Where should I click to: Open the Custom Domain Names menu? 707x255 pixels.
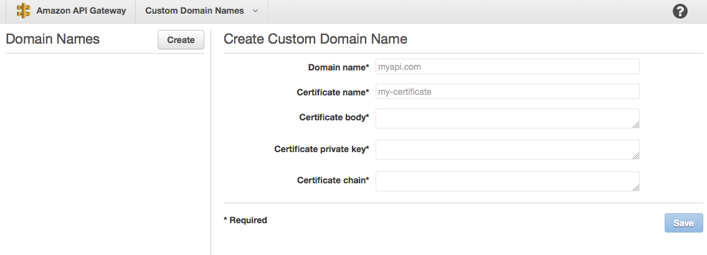click(x=194, y=11)
